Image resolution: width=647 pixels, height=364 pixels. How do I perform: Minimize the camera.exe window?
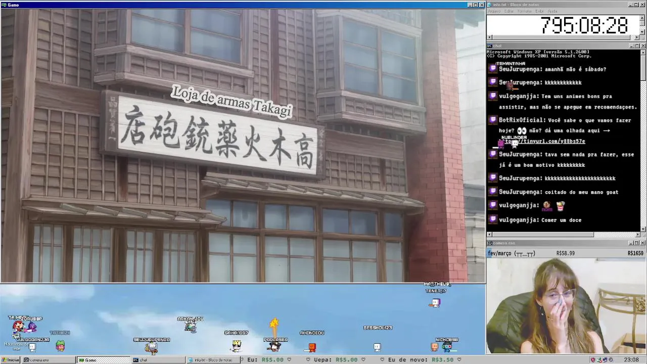[631, 243]
